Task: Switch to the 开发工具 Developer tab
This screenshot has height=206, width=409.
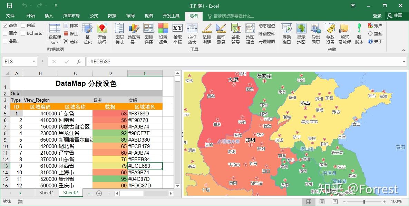Action: (171, 16)
